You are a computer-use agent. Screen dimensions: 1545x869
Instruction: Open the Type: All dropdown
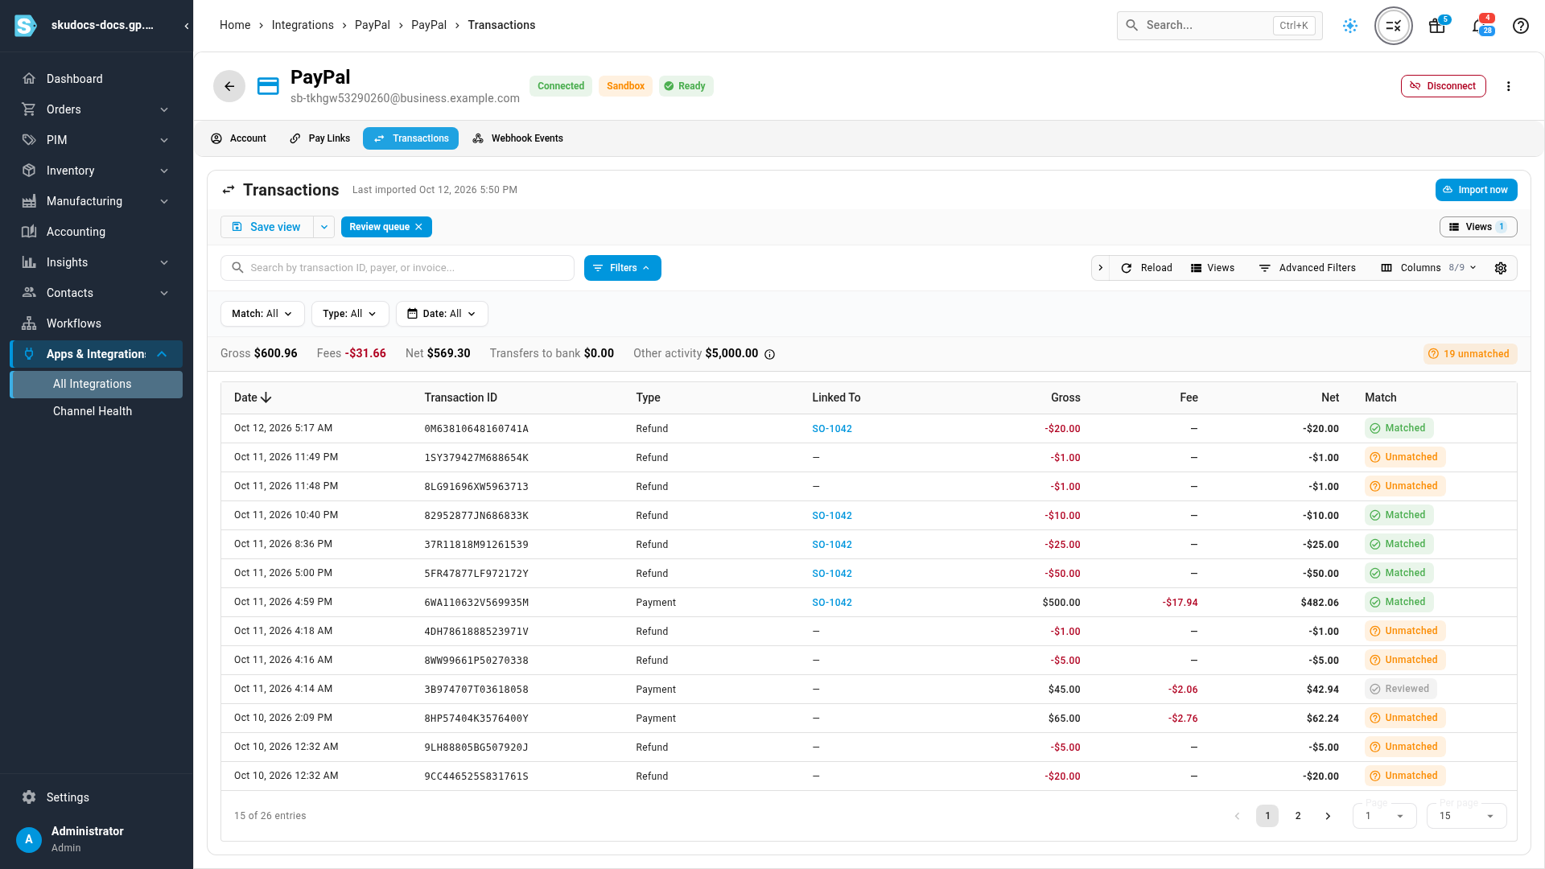350,314
